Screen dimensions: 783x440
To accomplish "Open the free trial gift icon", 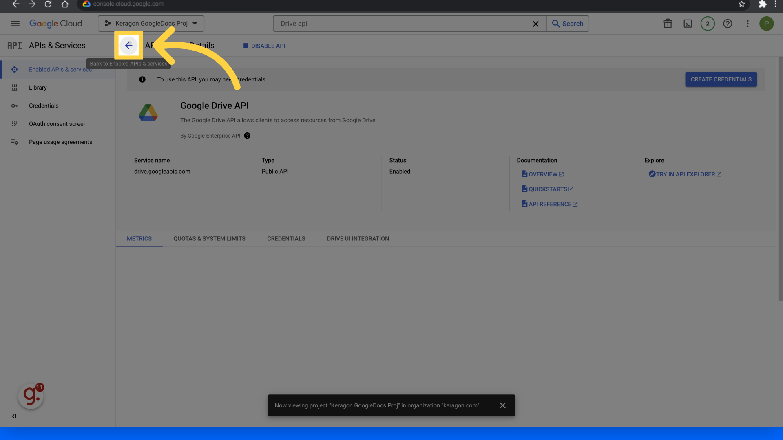I will coord(668,24).
